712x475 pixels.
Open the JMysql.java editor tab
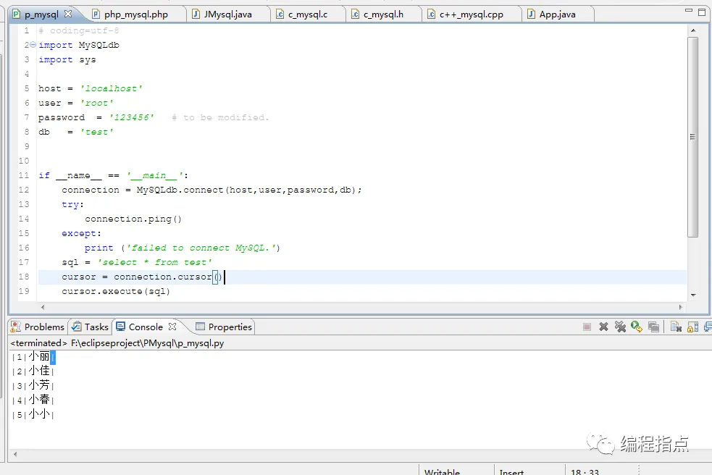(222, 14)
